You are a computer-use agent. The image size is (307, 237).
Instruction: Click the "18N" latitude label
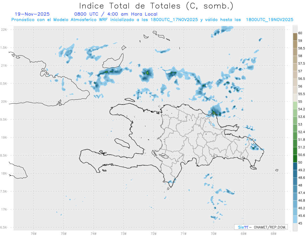(4, 174)
